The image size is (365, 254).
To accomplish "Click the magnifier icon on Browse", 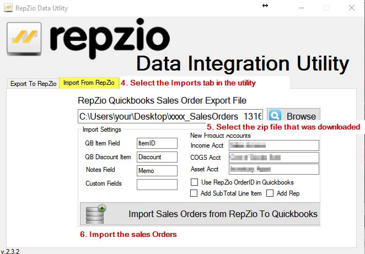I will [x=275, y=116].
